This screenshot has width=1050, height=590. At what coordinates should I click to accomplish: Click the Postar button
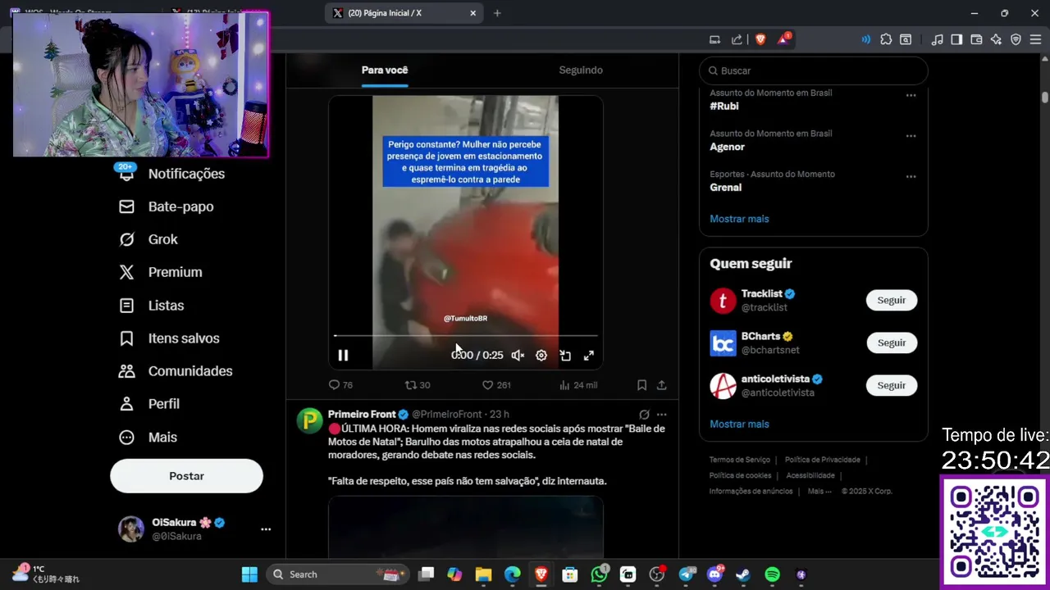tap(186, 476)
